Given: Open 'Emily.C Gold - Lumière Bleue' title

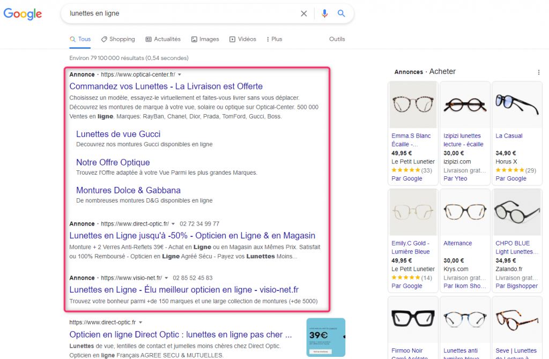Looking at the screenshot, I should point(410,248).
